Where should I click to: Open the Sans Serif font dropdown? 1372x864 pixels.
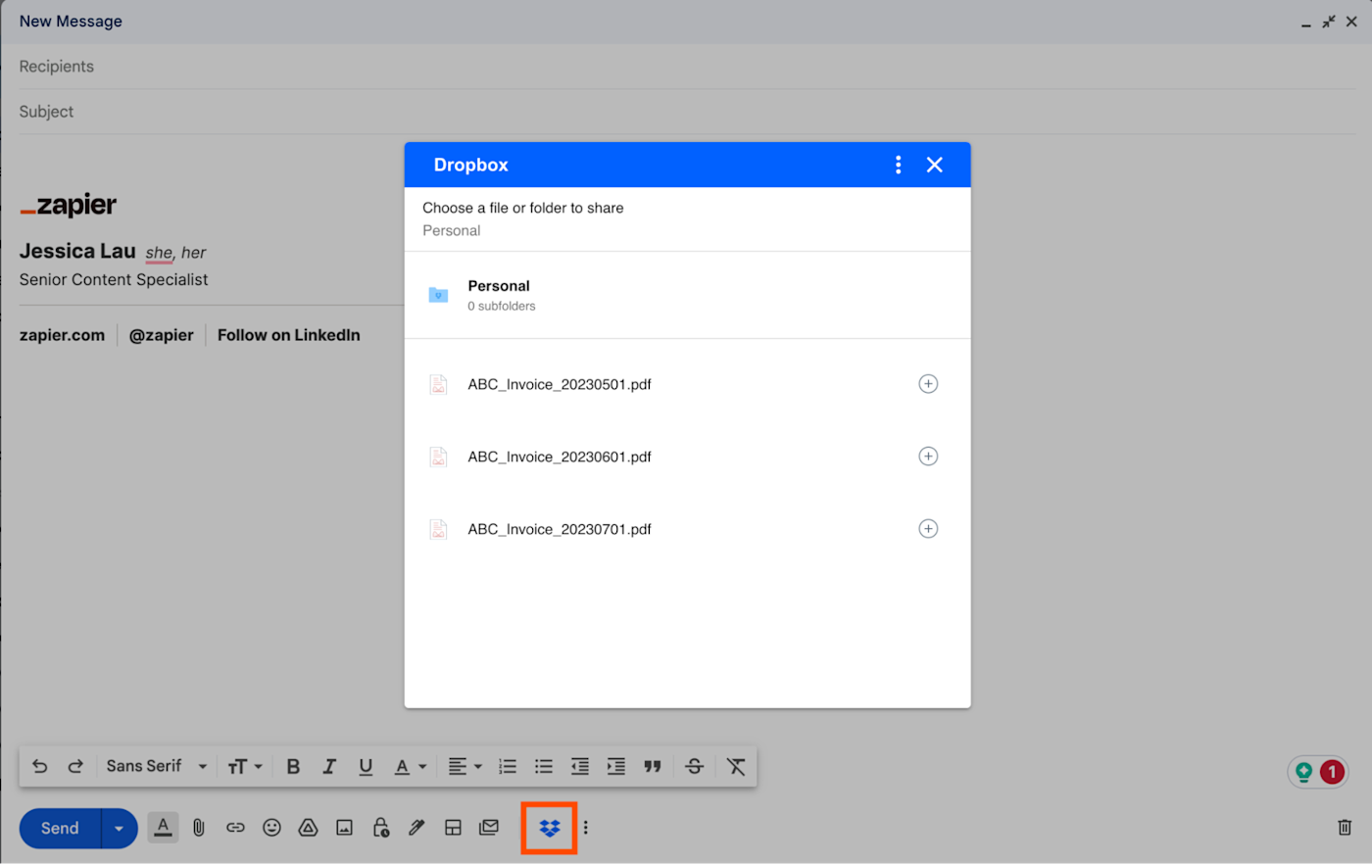157,766
